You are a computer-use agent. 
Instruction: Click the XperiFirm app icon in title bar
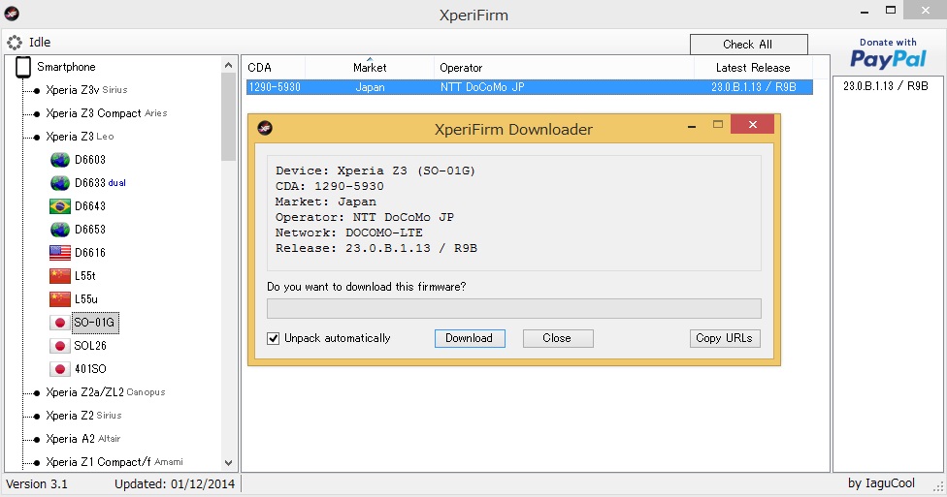pyautogui.click(x=12, y=13)
